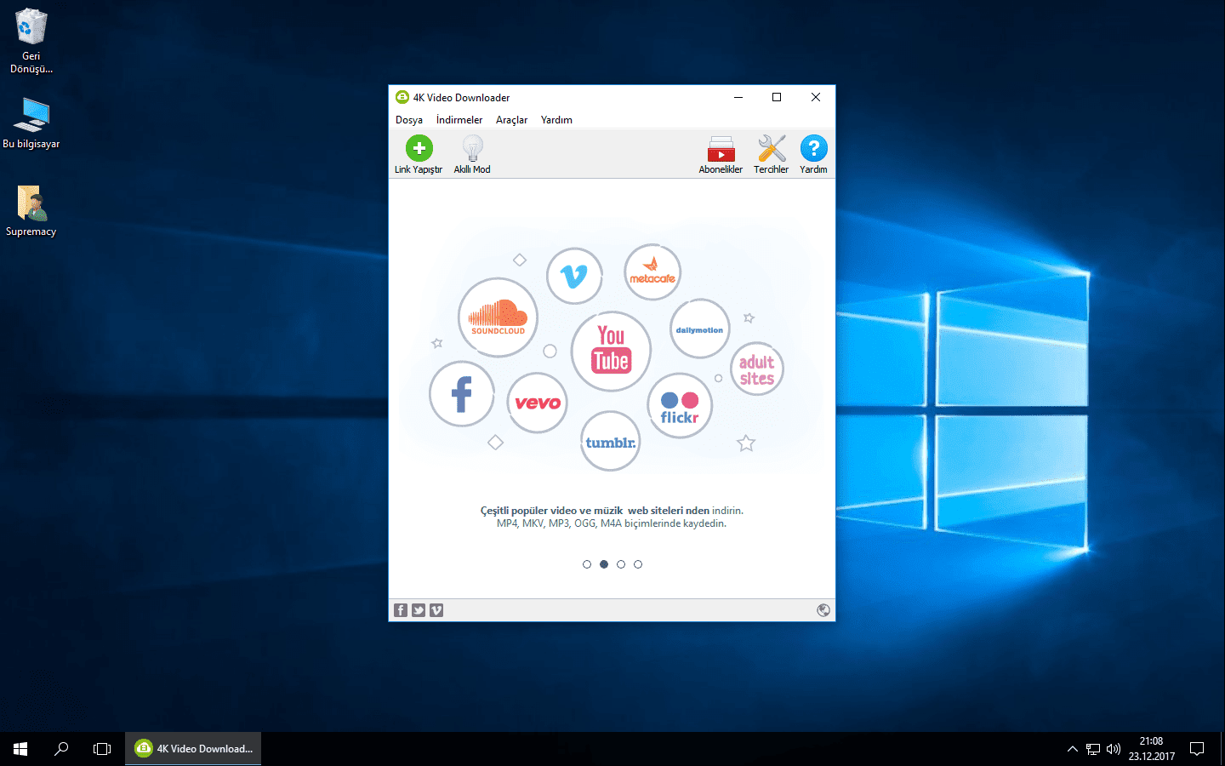Image resolution: width=1225 pixels, height=766 pixels.
Task: Click the Vimeo icon in status bar
Action: click(x=436, y=610)
